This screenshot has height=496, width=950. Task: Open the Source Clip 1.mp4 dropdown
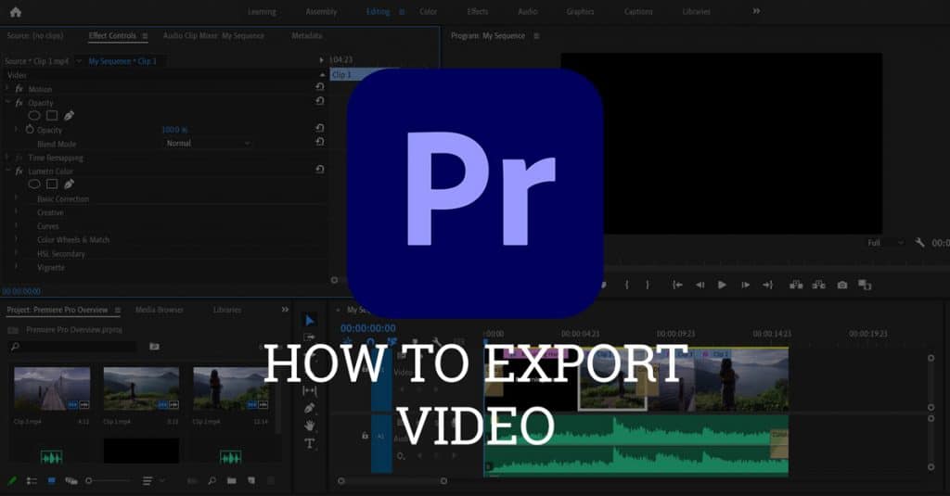click(x=79, y=61)
